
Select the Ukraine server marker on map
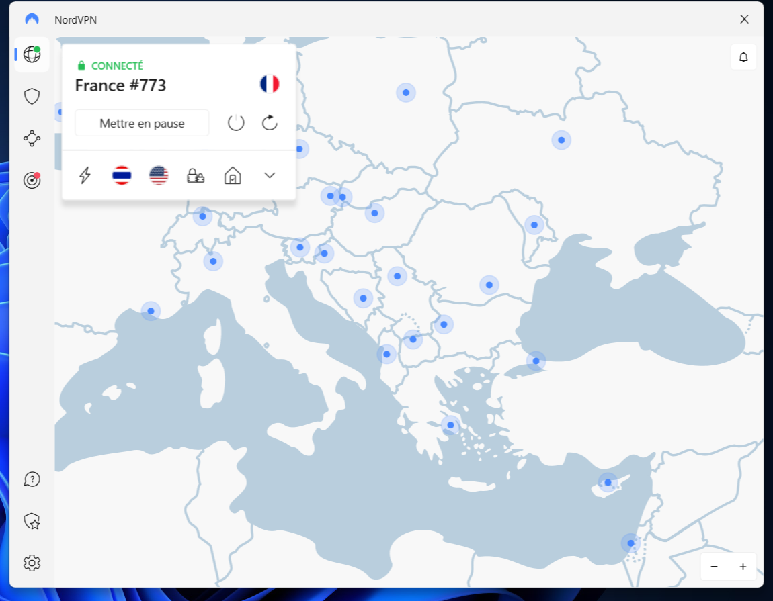pos(561,140)
